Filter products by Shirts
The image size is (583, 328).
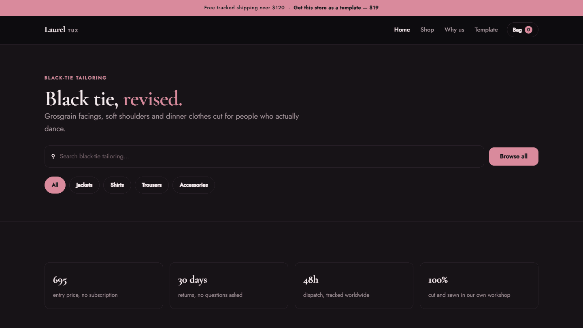click(x=117, y=185)
